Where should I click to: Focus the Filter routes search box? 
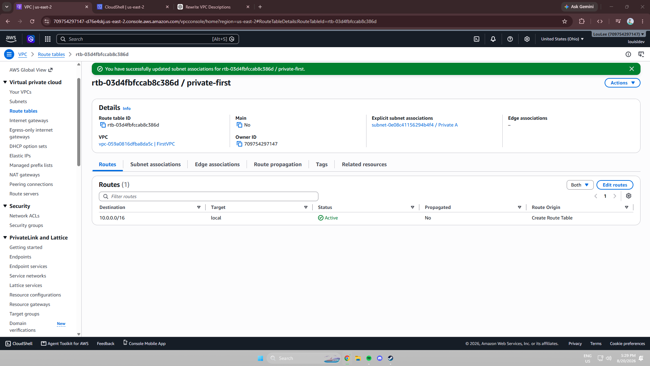[x=208, y=196]
